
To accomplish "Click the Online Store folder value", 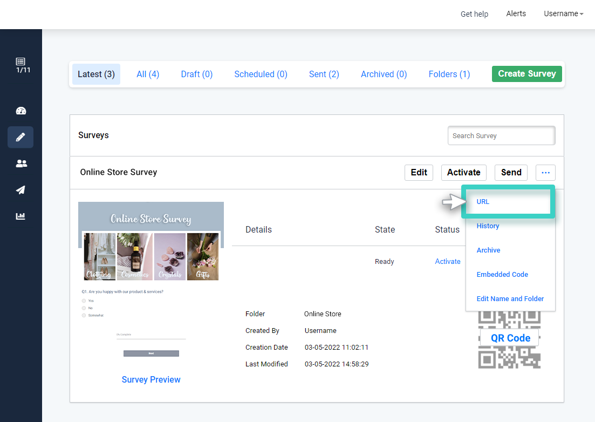I will [323, 314].
